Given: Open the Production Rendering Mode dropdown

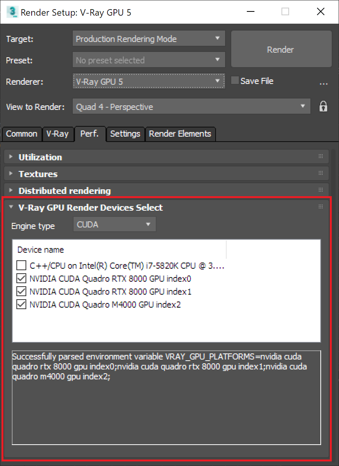Looking at the screenshot, I should pyautogui.click(x=218, y=38).
